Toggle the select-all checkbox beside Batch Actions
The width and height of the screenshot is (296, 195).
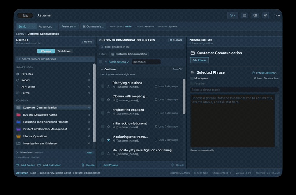click(100, 62)
